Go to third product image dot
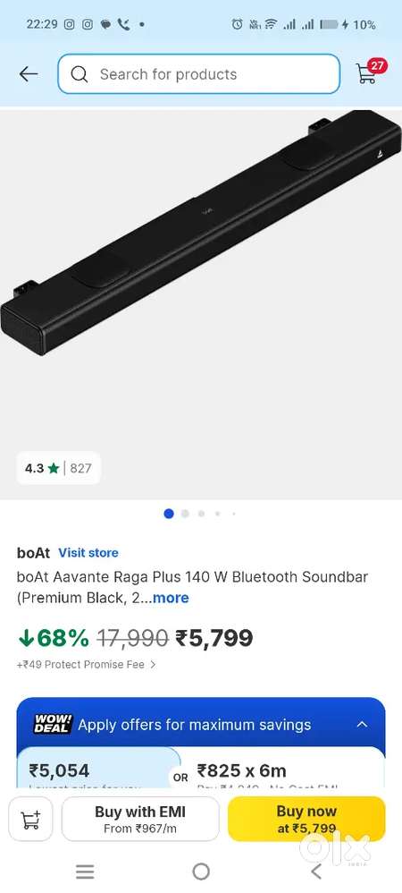The image size is (402, 893). point(201,514)
